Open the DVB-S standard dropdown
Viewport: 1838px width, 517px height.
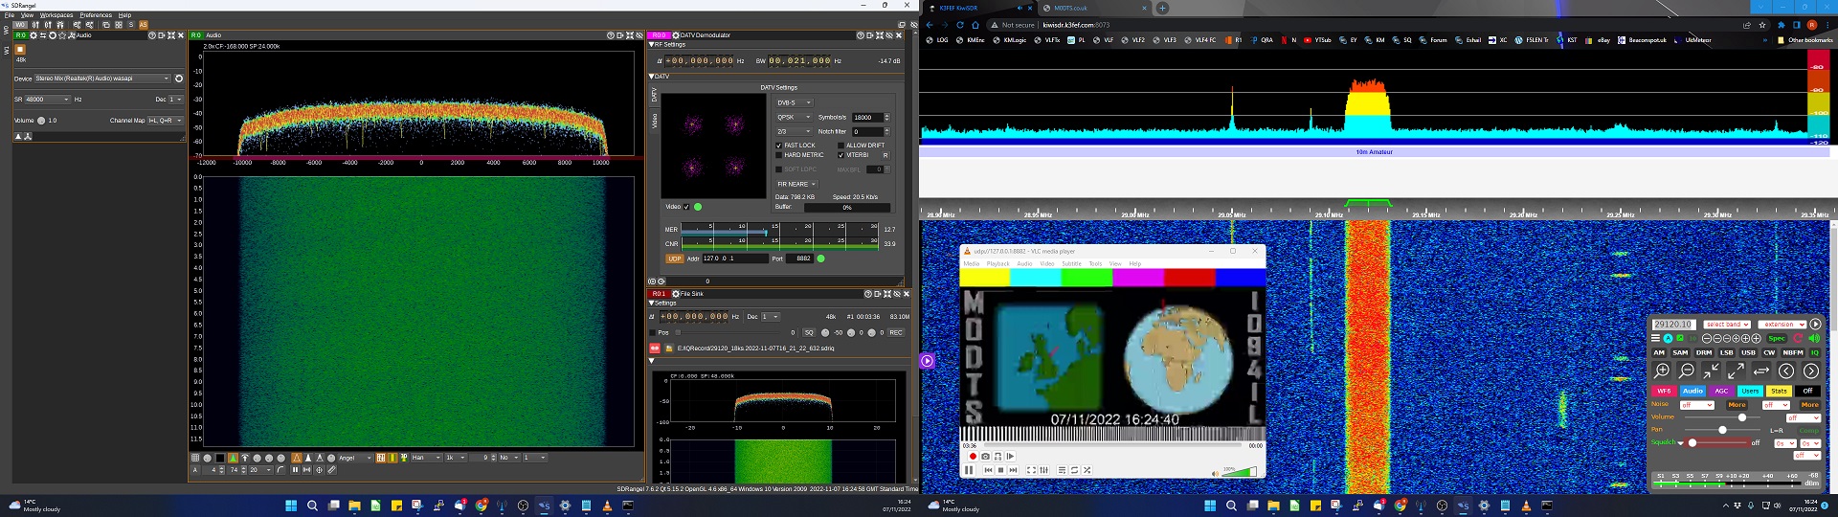[795, 102]
